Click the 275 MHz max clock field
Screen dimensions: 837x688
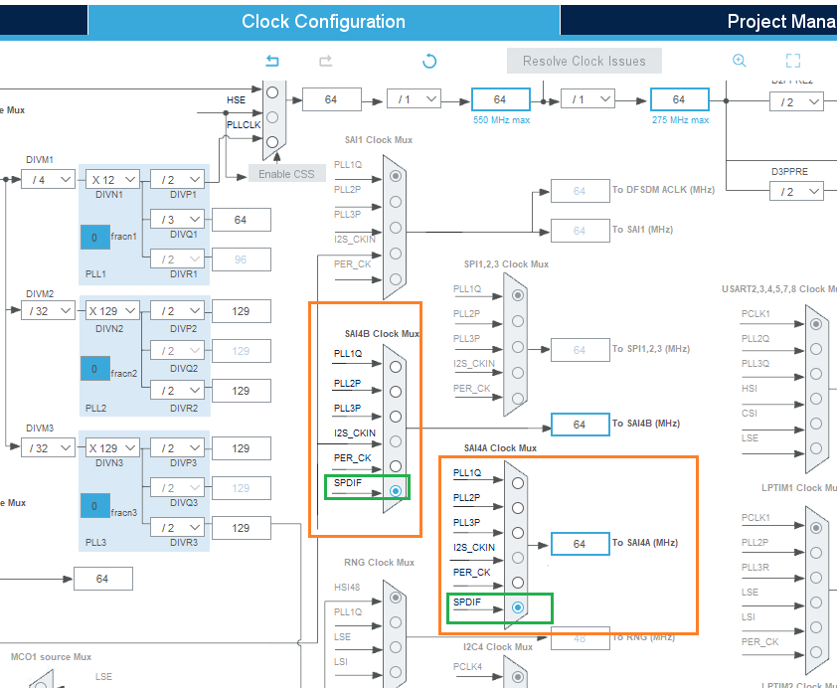tap(680, 99)
